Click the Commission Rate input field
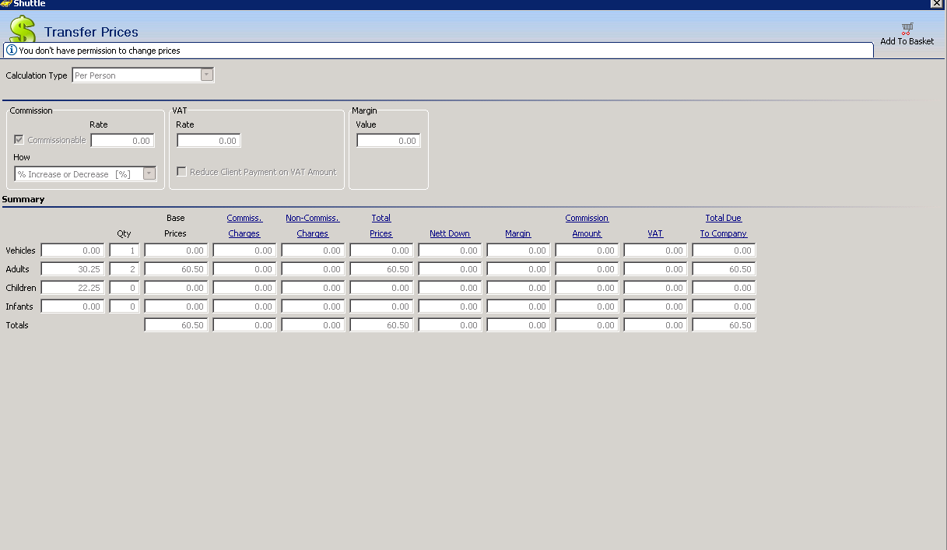Screen dimensions: 947x550 click(x=122, y=141)
